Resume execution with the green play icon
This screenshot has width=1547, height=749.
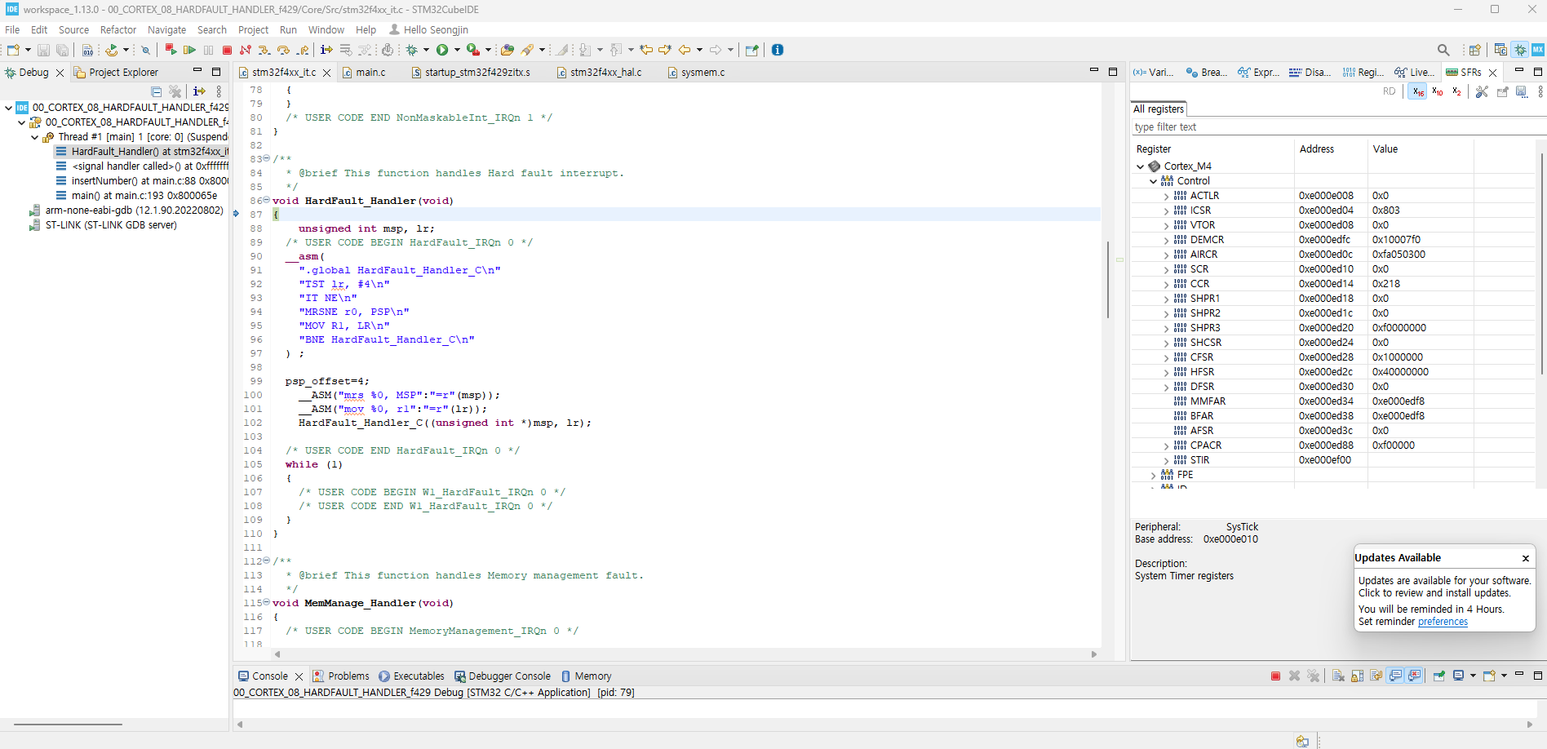(189, 50)
